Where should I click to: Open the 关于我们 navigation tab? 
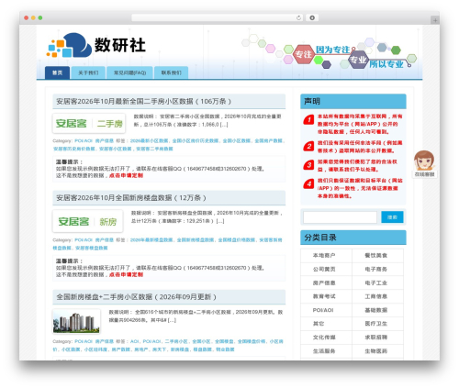[88, 72]
